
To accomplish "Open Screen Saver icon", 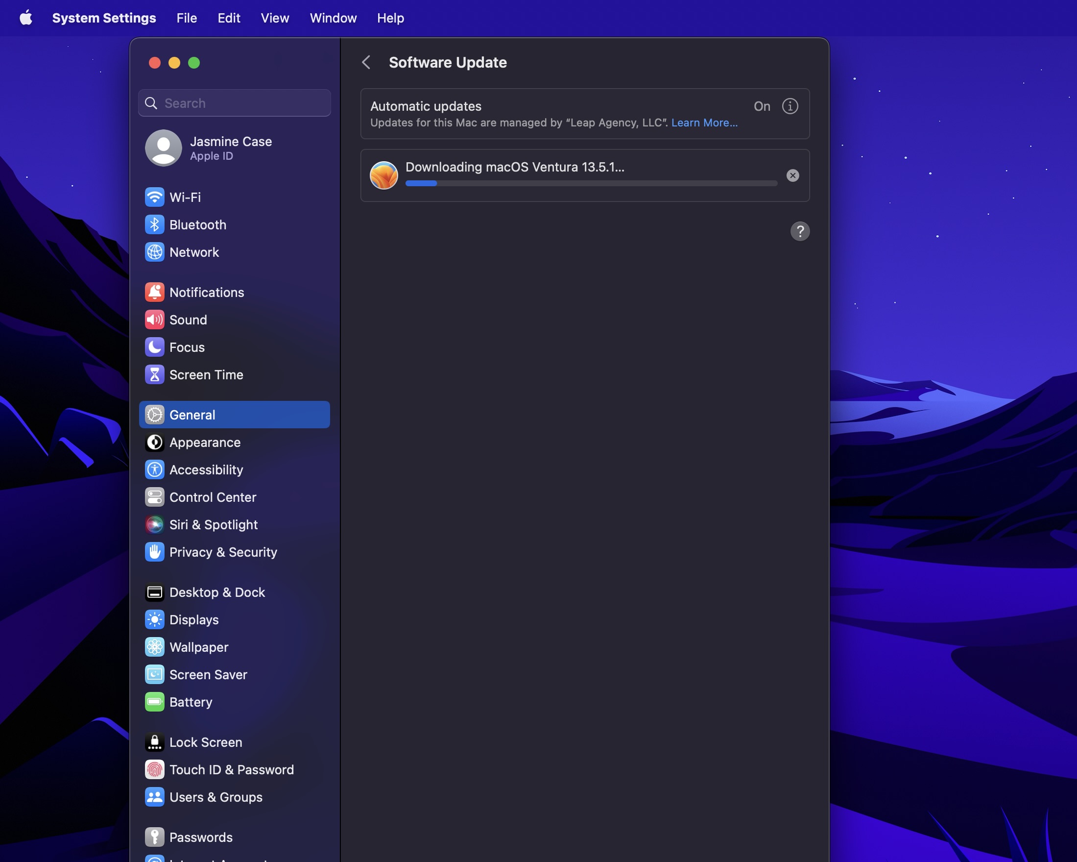I will (x=154, y=674).
